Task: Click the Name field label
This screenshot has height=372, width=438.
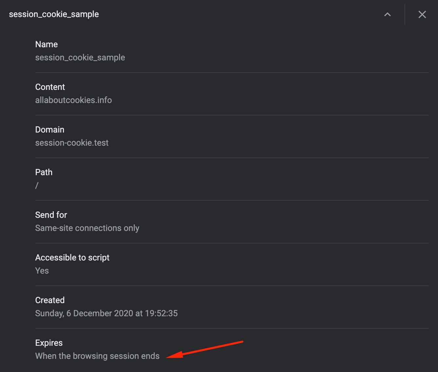Action: click(47, 44)
